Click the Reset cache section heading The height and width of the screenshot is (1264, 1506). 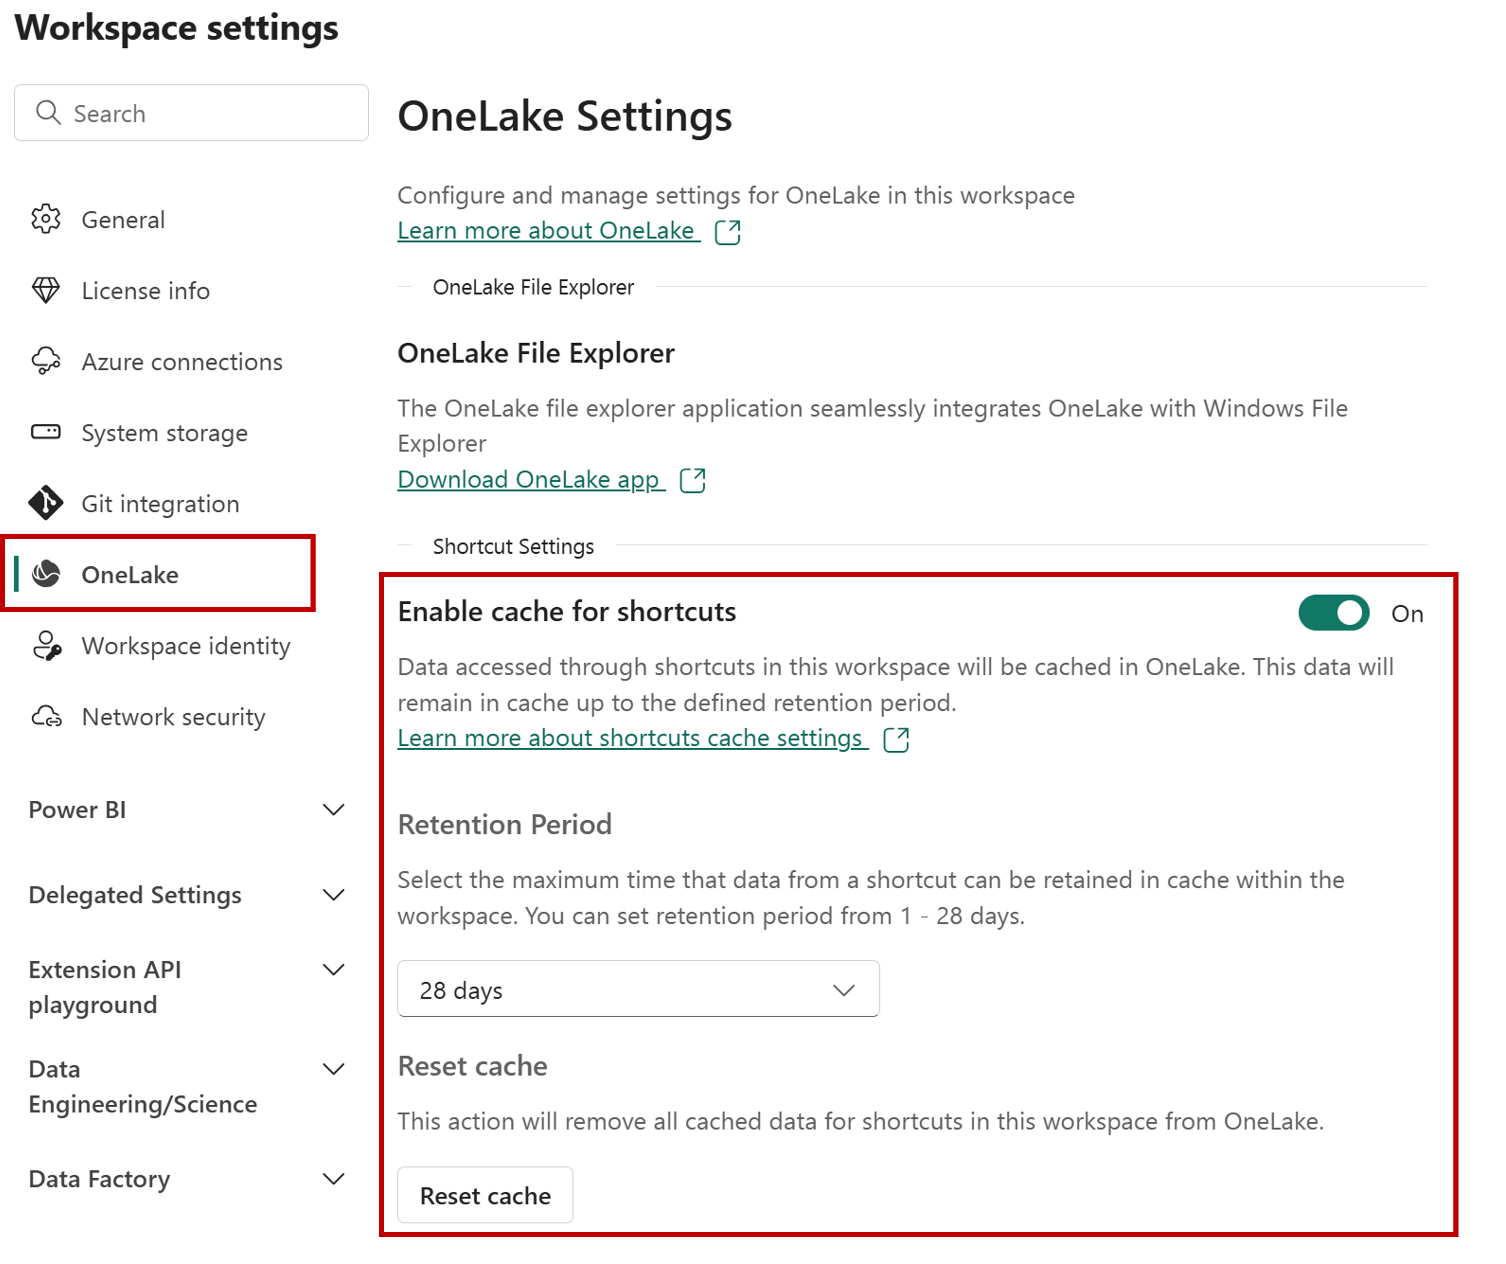pyautogui.click(x=472, y=1066)
